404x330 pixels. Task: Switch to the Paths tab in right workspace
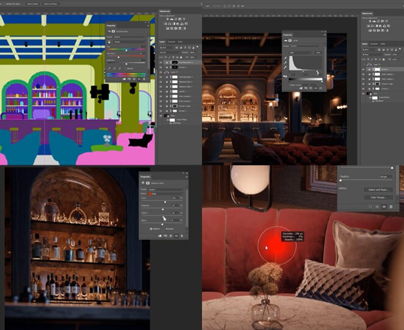[x=383, y=44]
